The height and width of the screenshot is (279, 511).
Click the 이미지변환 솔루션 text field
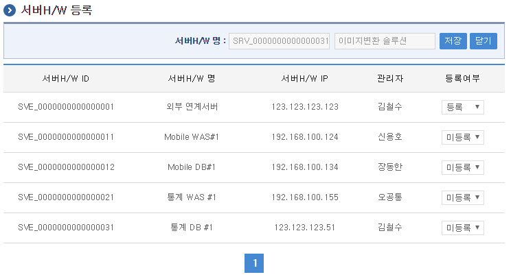[385, 41]
